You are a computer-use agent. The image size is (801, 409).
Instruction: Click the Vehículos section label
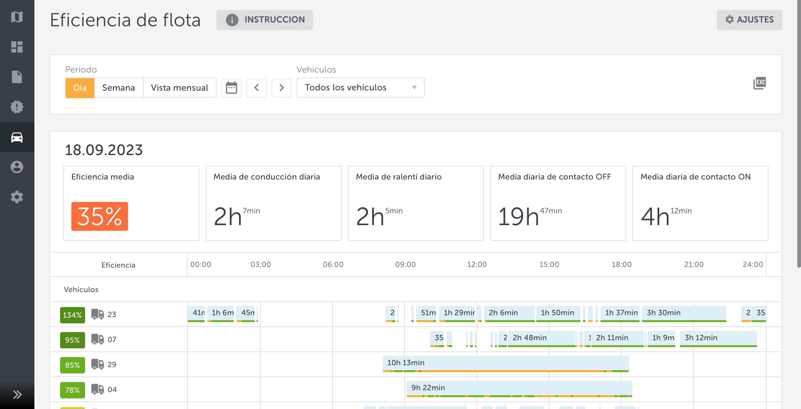[81, 290]
